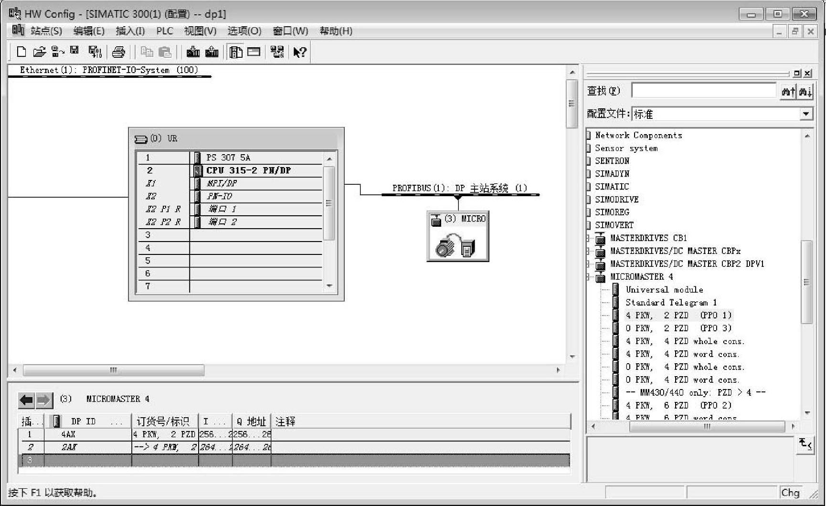Activate the context Help pointer icon

(300, 52)
